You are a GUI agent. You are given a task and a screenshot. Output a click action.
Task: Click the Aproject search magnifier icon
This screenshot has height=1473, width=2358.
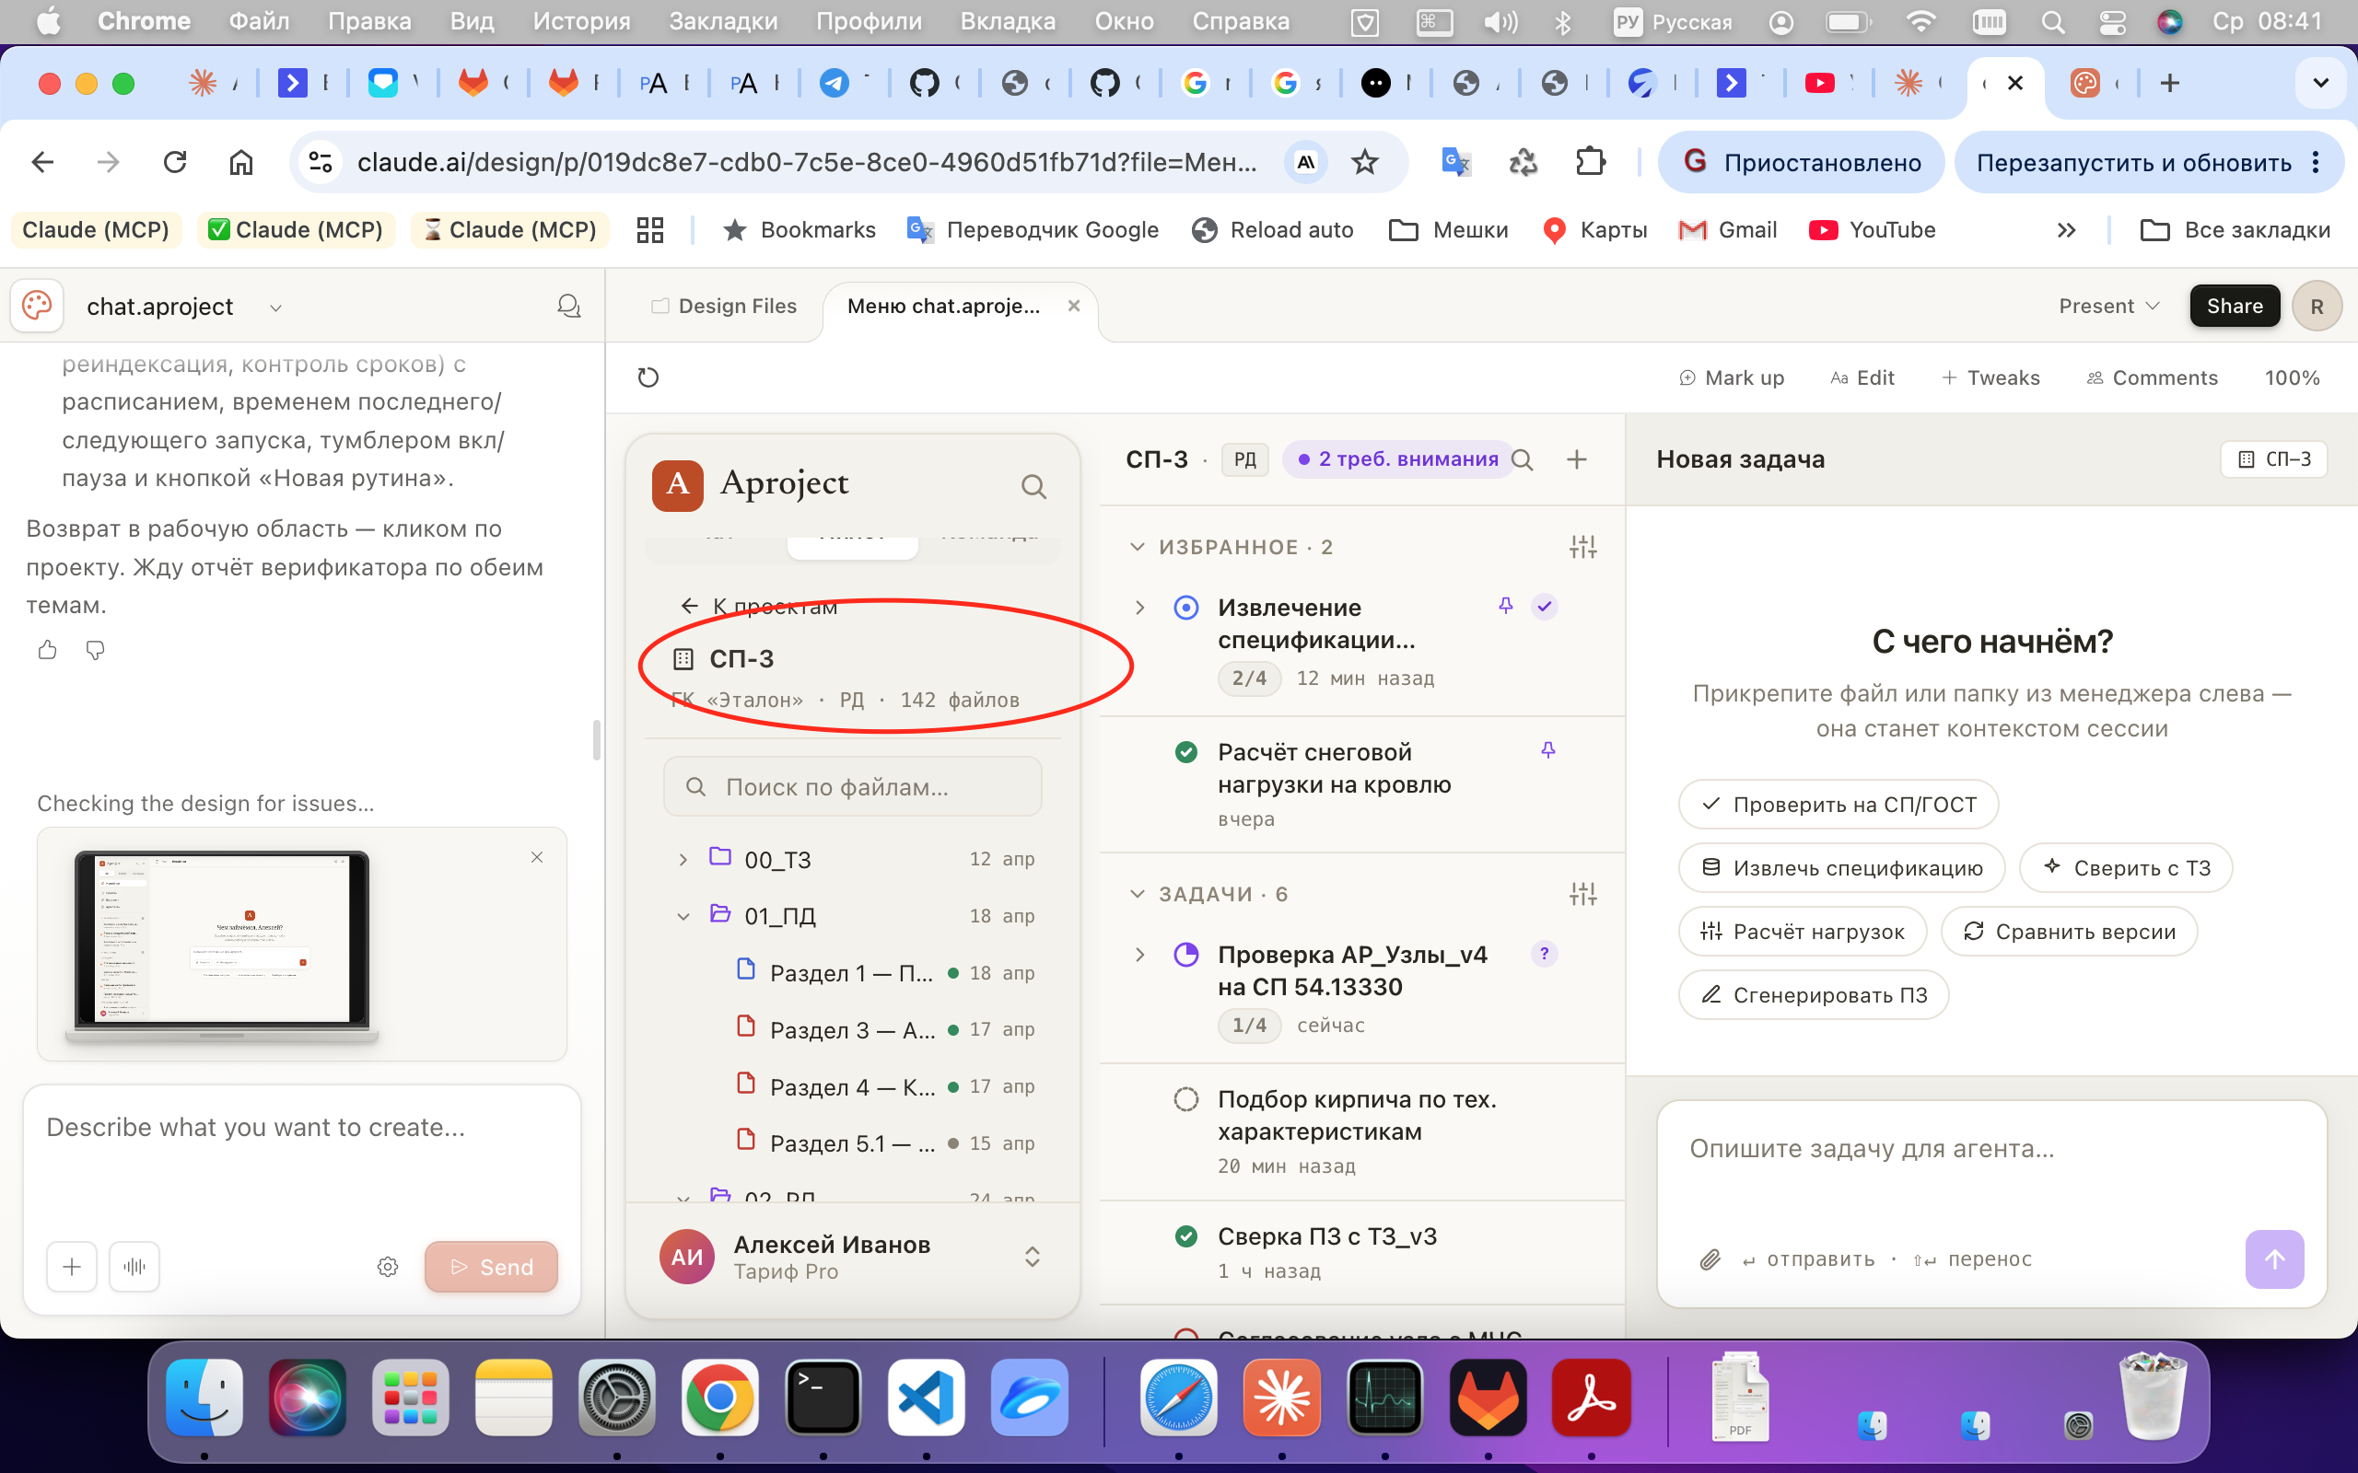pos(1033,486)
